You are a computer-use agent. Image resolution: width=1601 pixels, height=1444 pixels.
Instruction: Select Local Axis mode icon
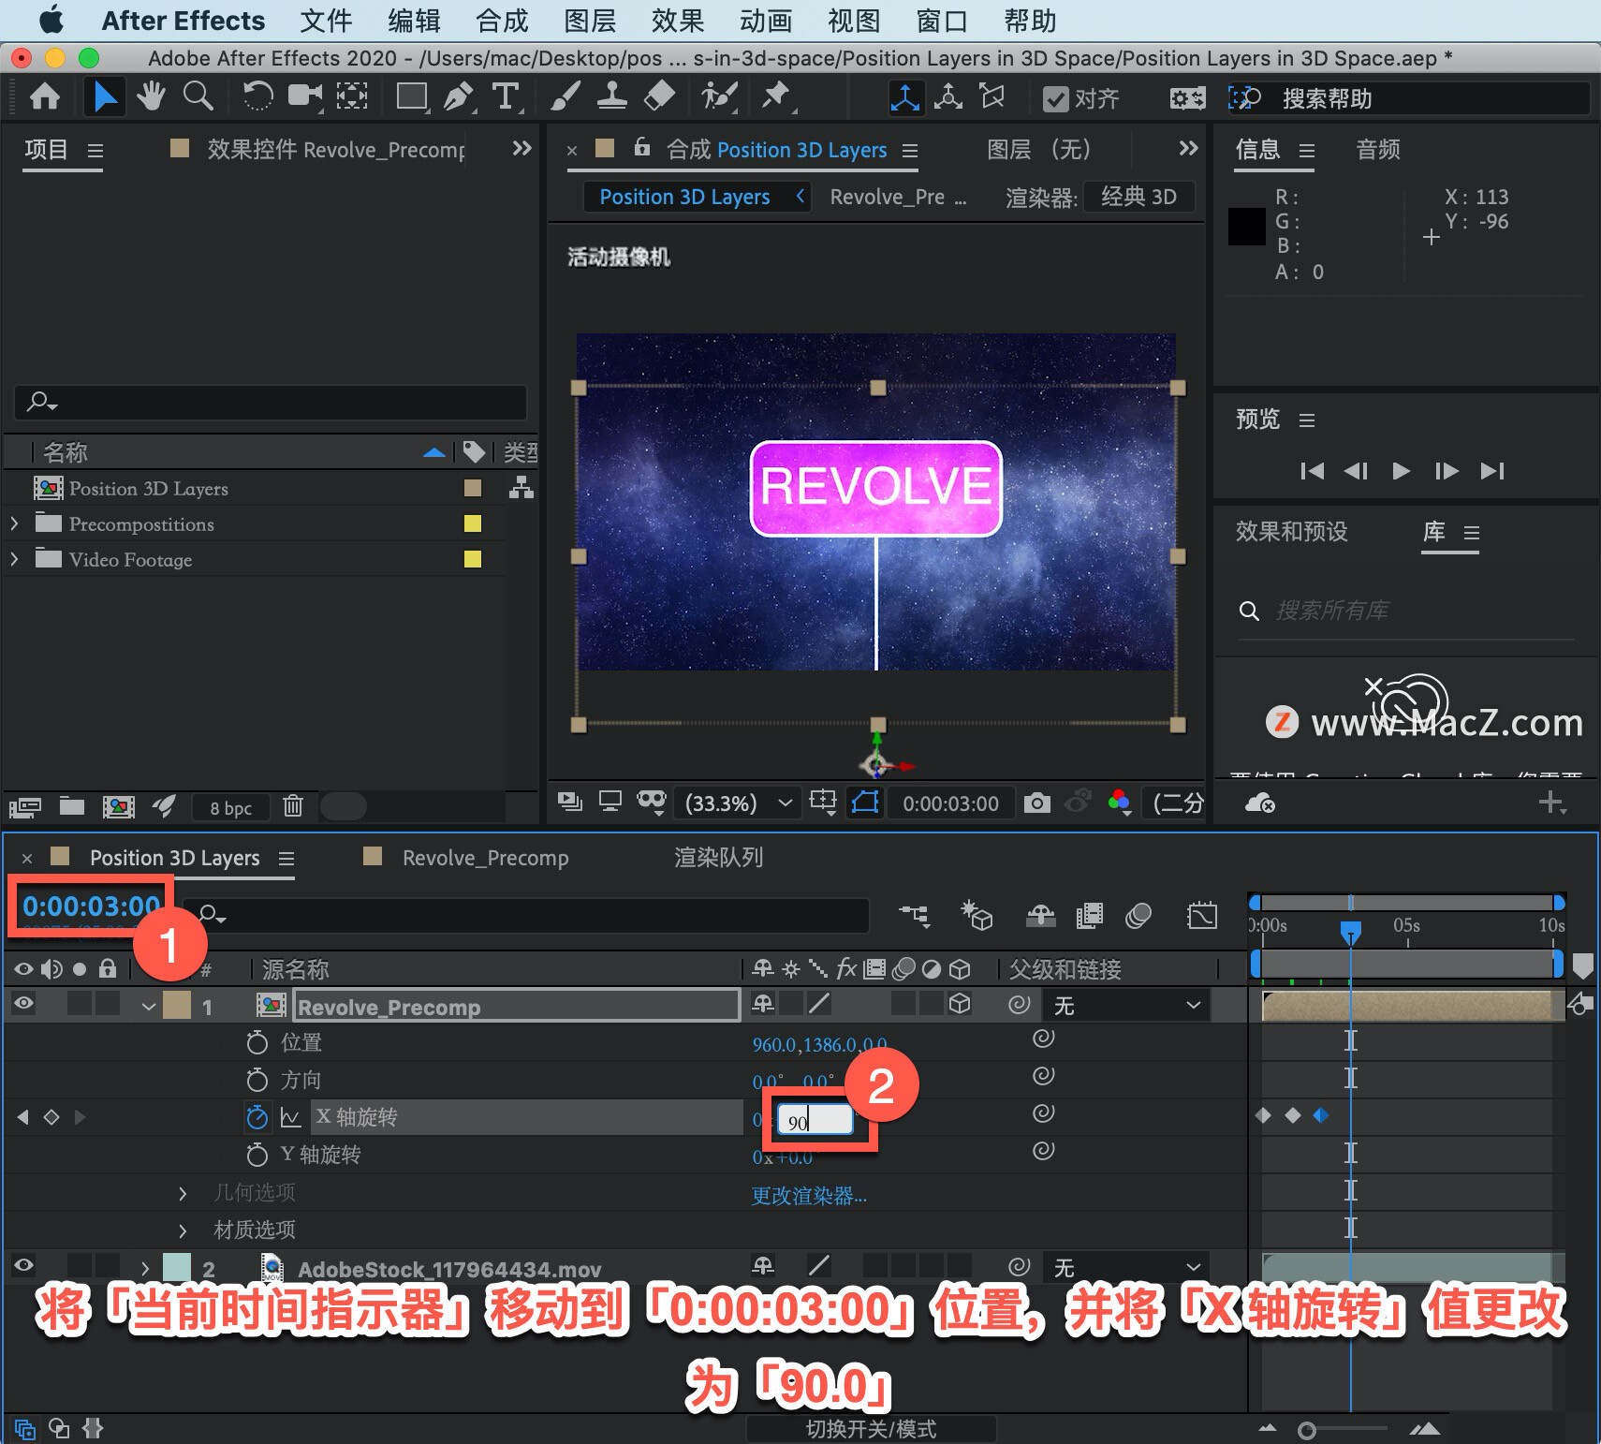(905, 97)
